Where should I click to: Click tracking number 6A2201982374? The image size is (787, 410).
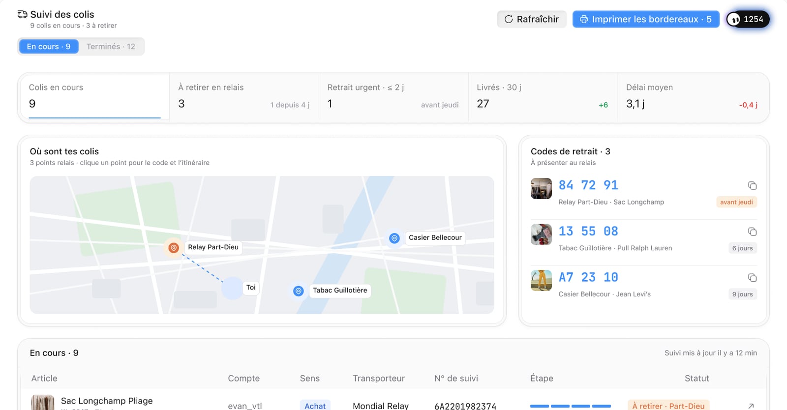pyautogui.click(x=465, y=406)
